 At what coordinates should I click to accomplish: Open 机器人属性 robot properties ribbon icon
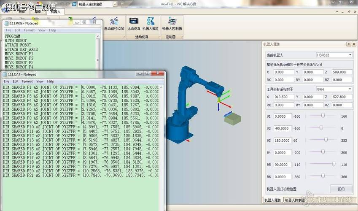click(151, 24)
